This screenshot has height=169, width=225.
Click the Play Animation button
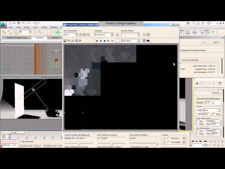pyautogui.click(x=197, y=142)
